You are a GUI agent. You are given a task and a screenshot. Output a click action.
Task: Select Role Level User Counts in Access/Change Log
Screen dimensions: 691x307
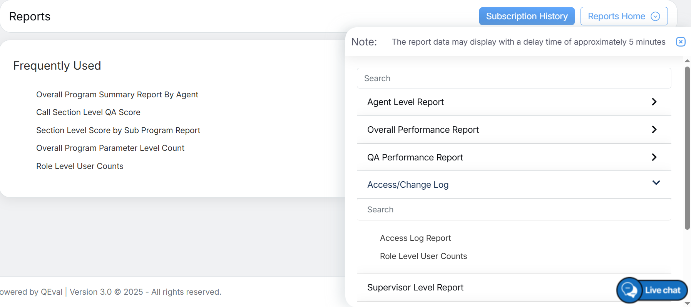point(423,256)
